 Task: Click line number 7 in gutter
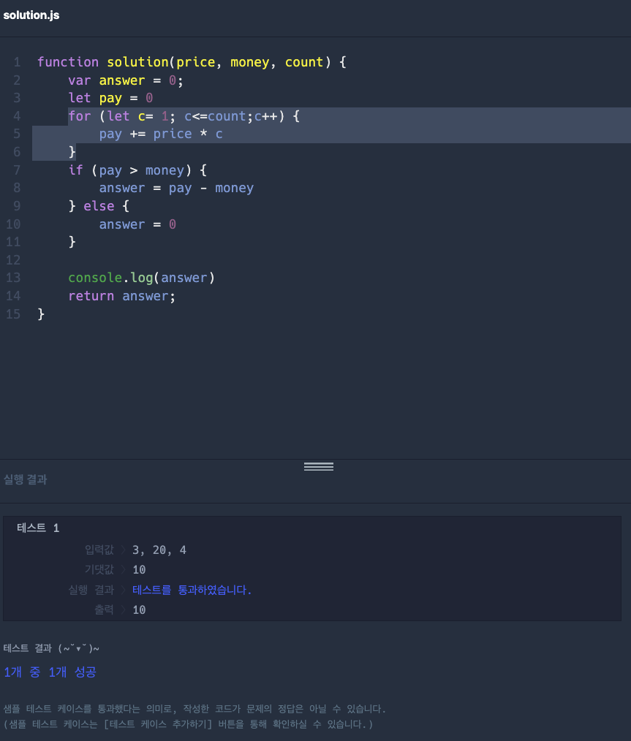[x=17, y=170]
